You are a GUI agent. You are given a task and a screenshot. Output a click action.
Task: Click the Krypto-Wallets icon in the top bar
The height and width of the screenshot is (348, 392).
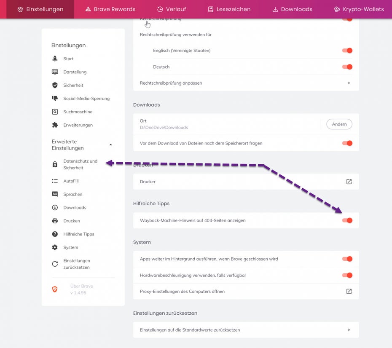click(337, 9)
